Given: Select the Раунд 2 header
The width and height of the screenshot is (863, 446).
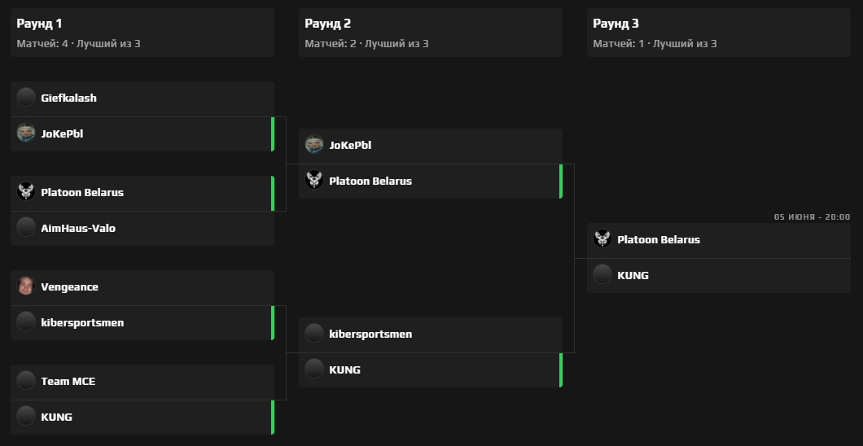Looking at the screenshot, I should click(328, 24).
